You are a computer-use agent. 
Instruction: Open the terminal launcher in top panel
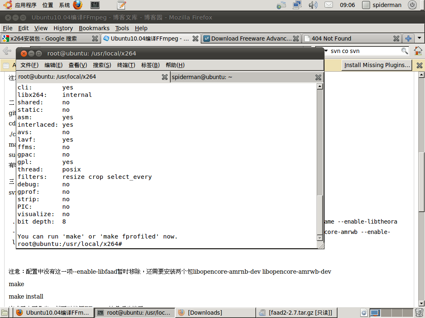(x=95, y=5)
